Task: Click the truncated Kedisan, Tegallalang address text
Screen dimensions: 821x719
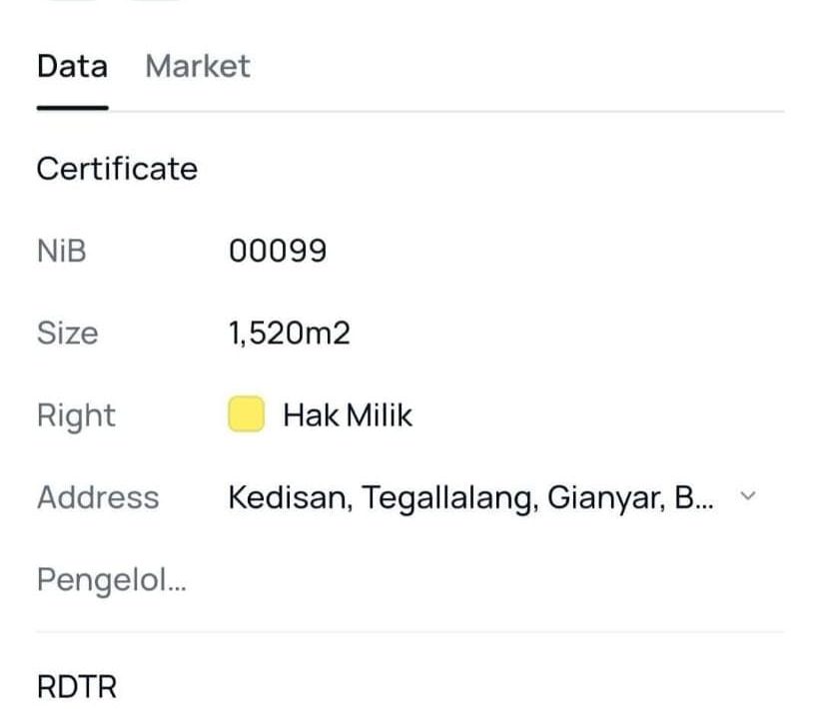Action: click(x=470, y=496)
